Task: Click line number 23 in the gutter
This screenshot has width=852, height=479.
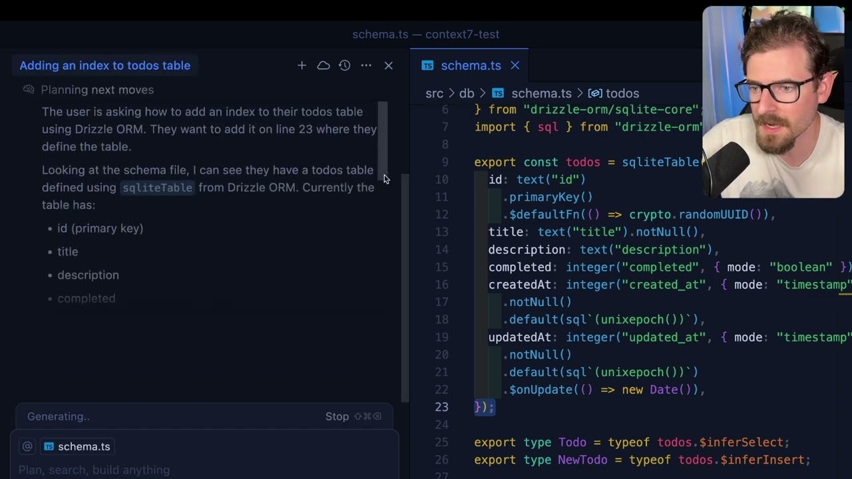Action: [x=441, y=407]
